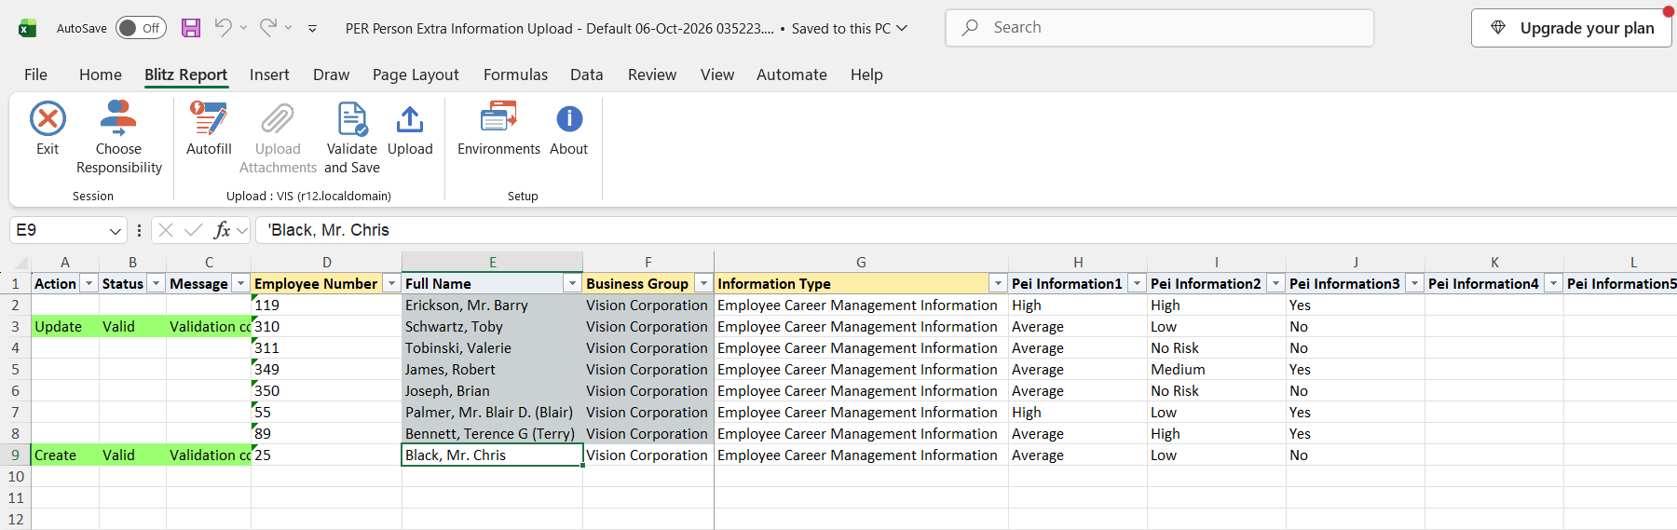Image resolution: width=1677 pixels, height=530 pixels.
Task: Open Pei Information4 filter dropdown
Action: click(x=1554, y=283)
